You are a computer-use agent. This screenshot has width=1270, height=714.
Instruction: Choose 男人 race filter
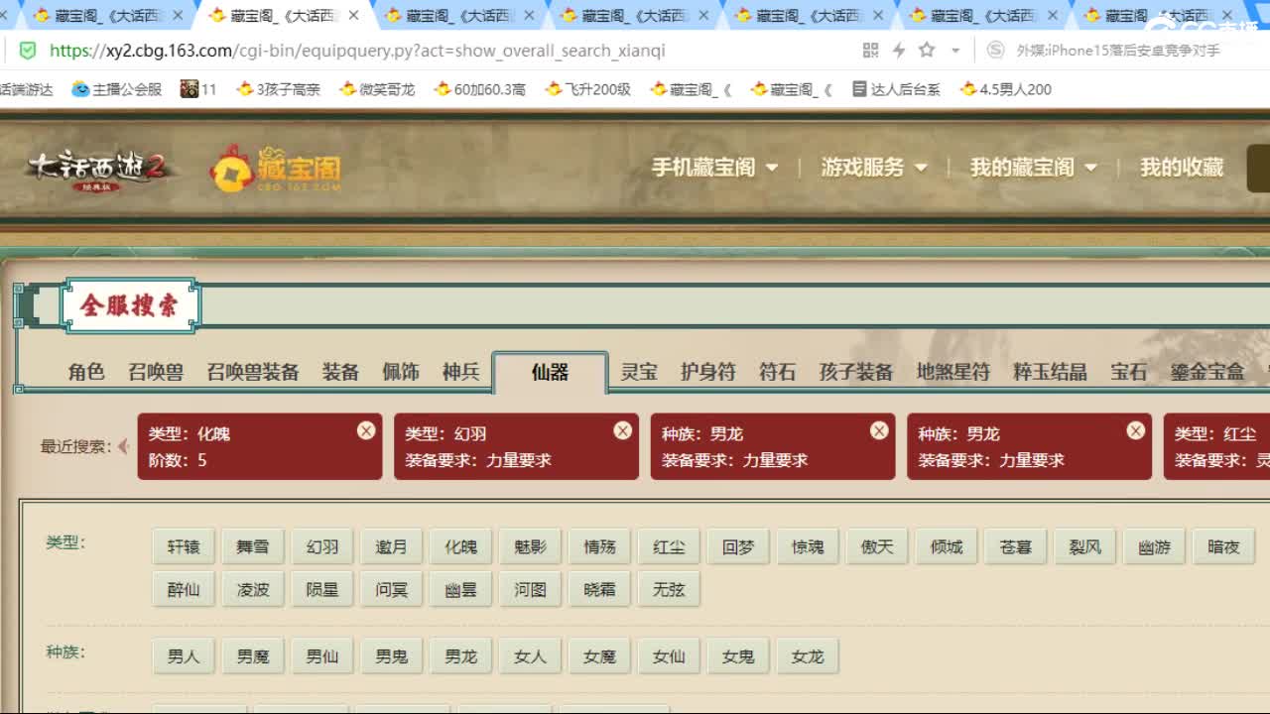click(184, 656)
